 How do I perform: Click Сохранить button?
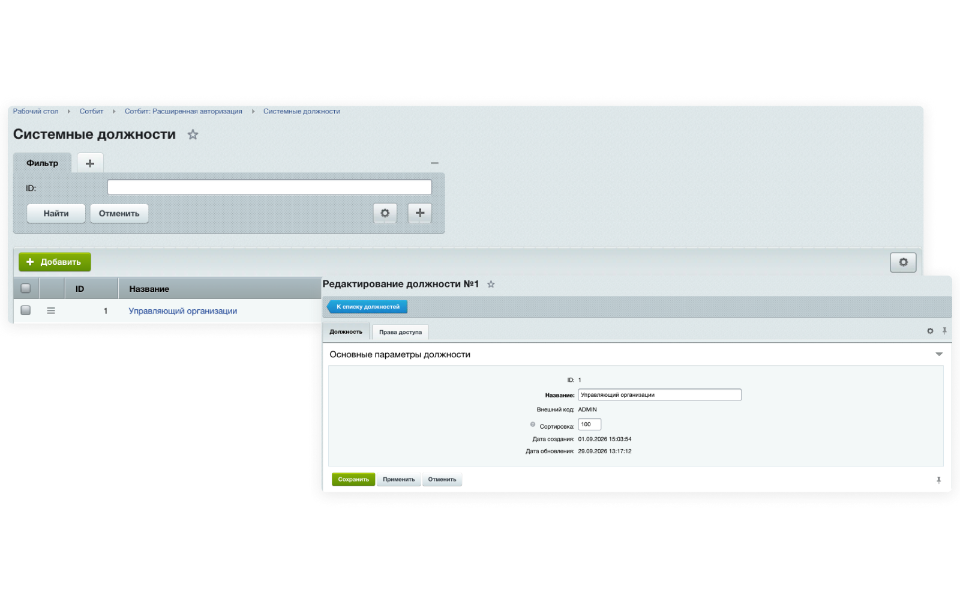point(353,480)
